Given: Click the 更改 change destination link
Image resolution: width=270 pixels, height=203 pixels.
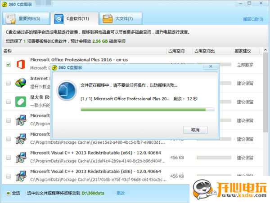Looking at the screenshot, I should (121, 193).
